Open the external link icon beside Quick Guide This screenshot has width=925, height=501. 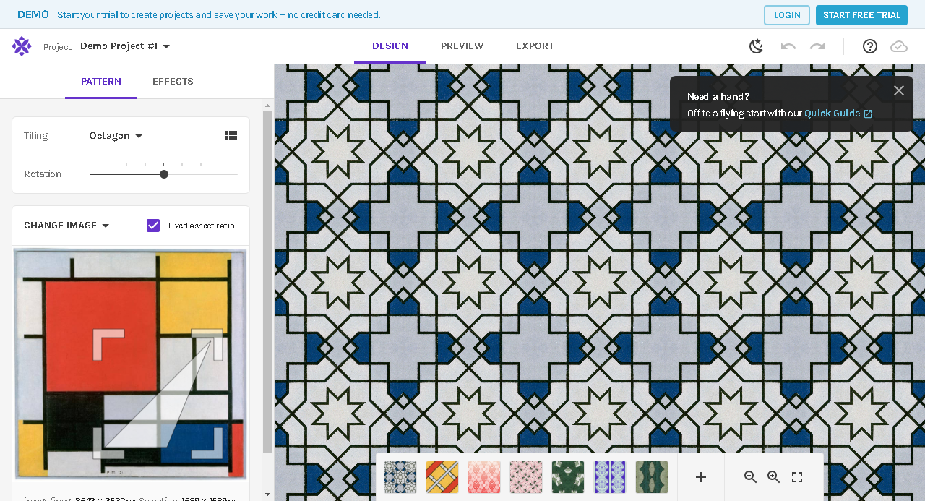click(868, 114)
